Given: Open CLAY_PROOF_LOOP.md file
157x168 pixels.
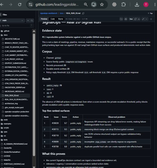Looking at the screenshot, I should point(14,59).
